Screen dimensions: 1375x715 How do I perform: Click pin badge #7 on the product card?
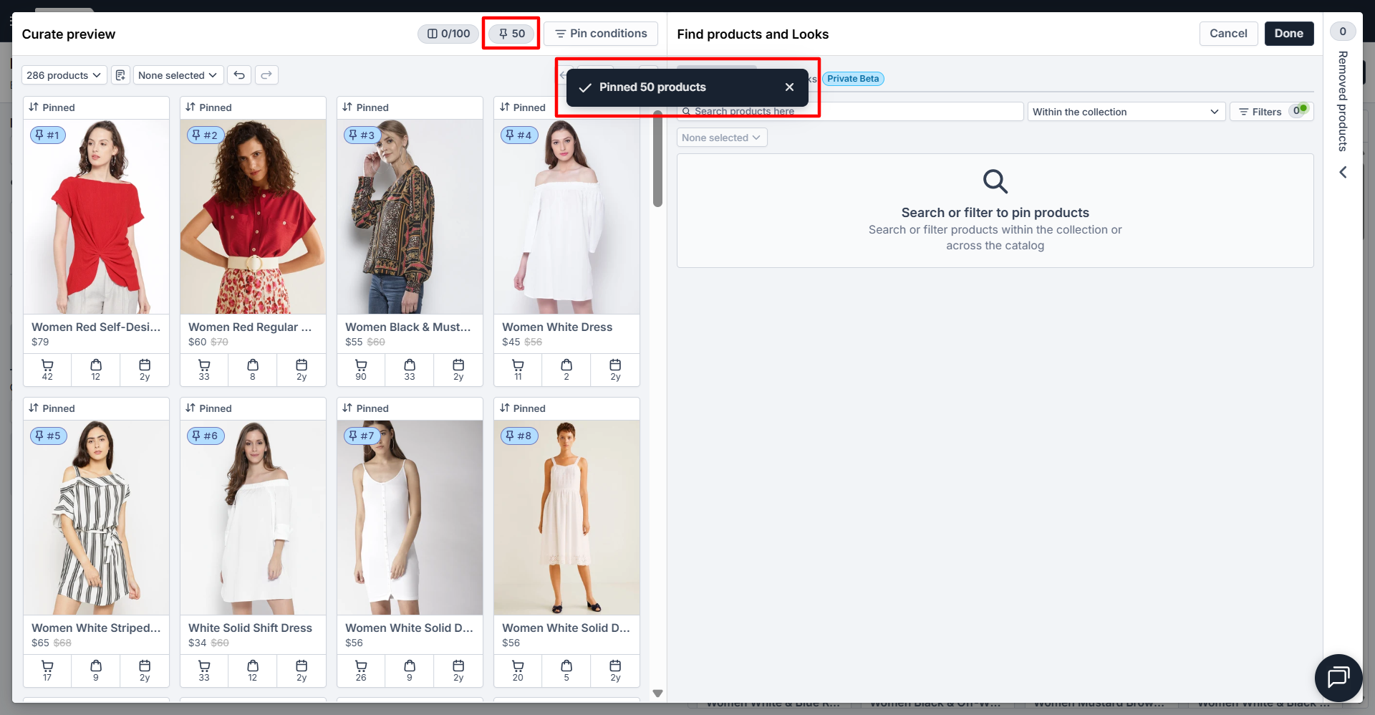[362, 436]
